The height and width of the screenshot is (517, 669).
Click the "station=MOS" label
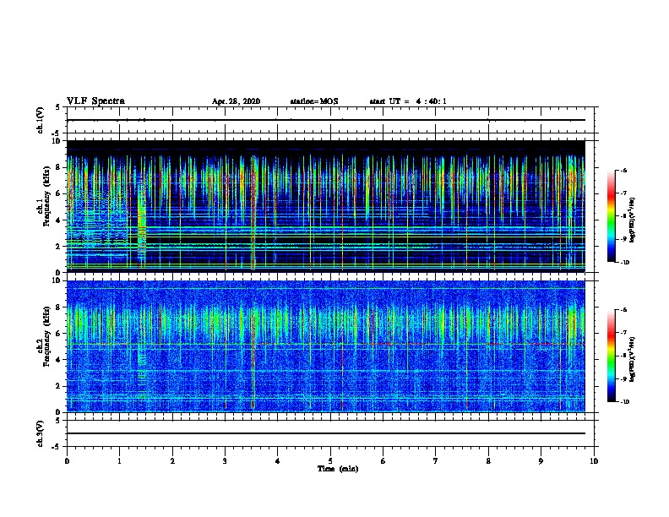click(x=314, y=101)
